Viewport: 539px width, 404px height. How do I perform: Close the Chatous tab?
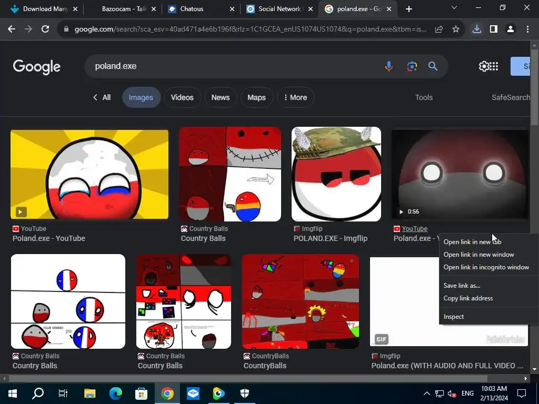tap(232, 9)
